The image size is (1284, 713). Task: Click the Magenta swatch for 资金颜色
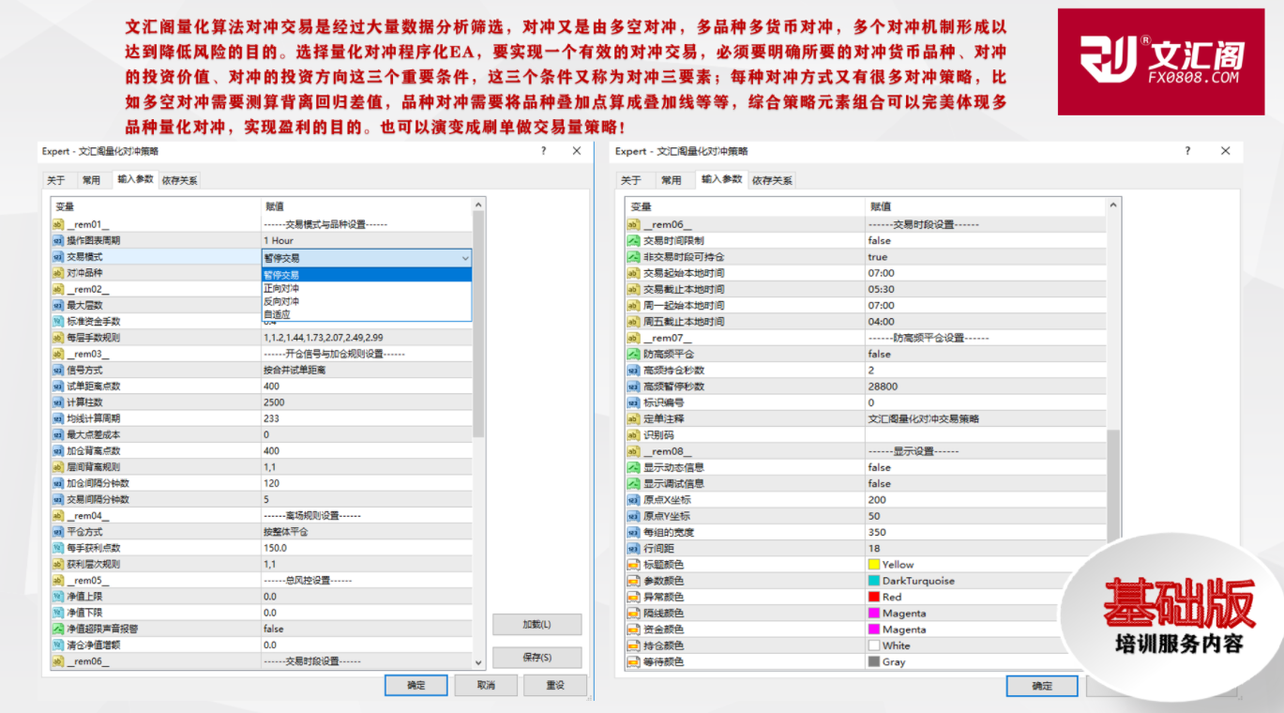point(874,630)
